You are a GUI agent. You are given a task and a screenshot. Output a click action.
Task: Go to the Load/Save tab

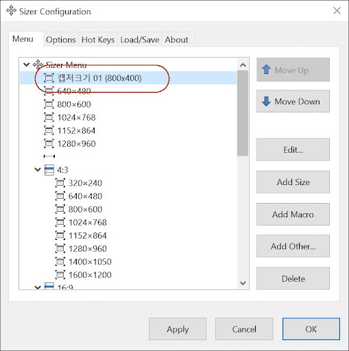(140, 40)
